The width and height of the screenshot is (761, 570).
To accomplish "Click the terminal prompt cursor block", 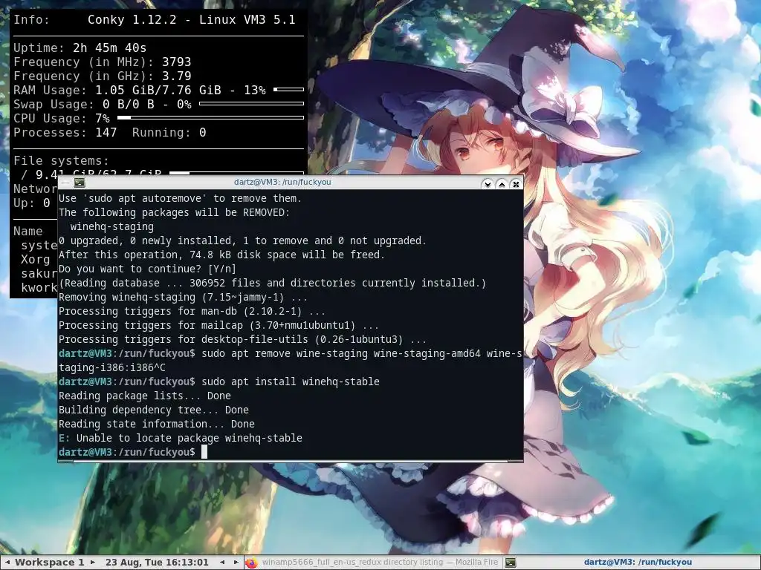I will (x=204, y=452).
